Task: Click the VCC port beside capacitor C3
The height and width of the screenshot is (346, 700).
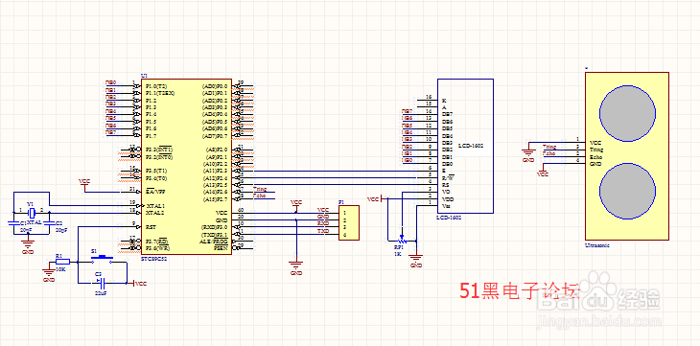Action: (x=137, y=283)
